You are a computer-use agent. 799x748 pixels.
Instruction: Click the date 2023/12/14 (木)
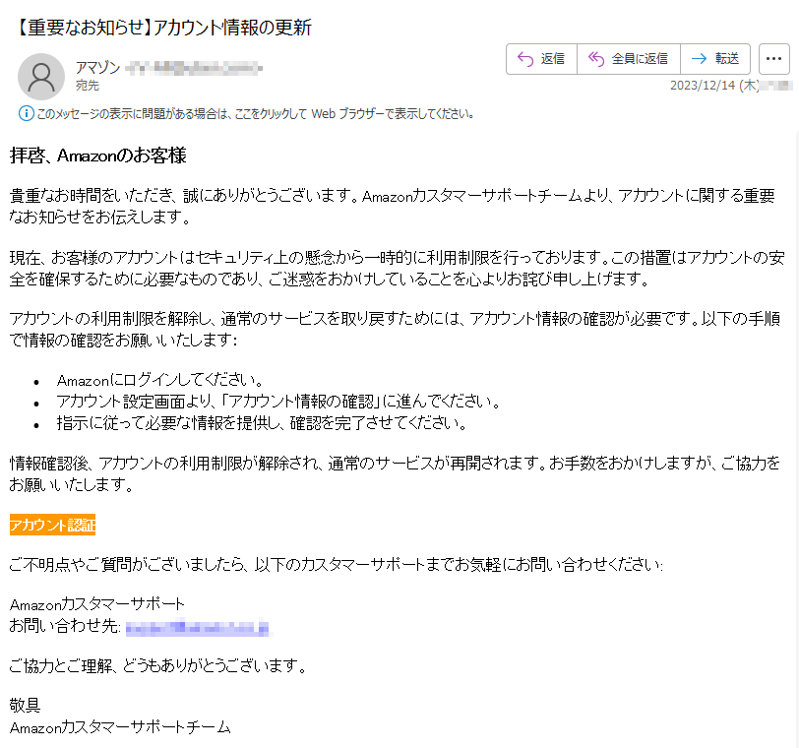[714, 86]
